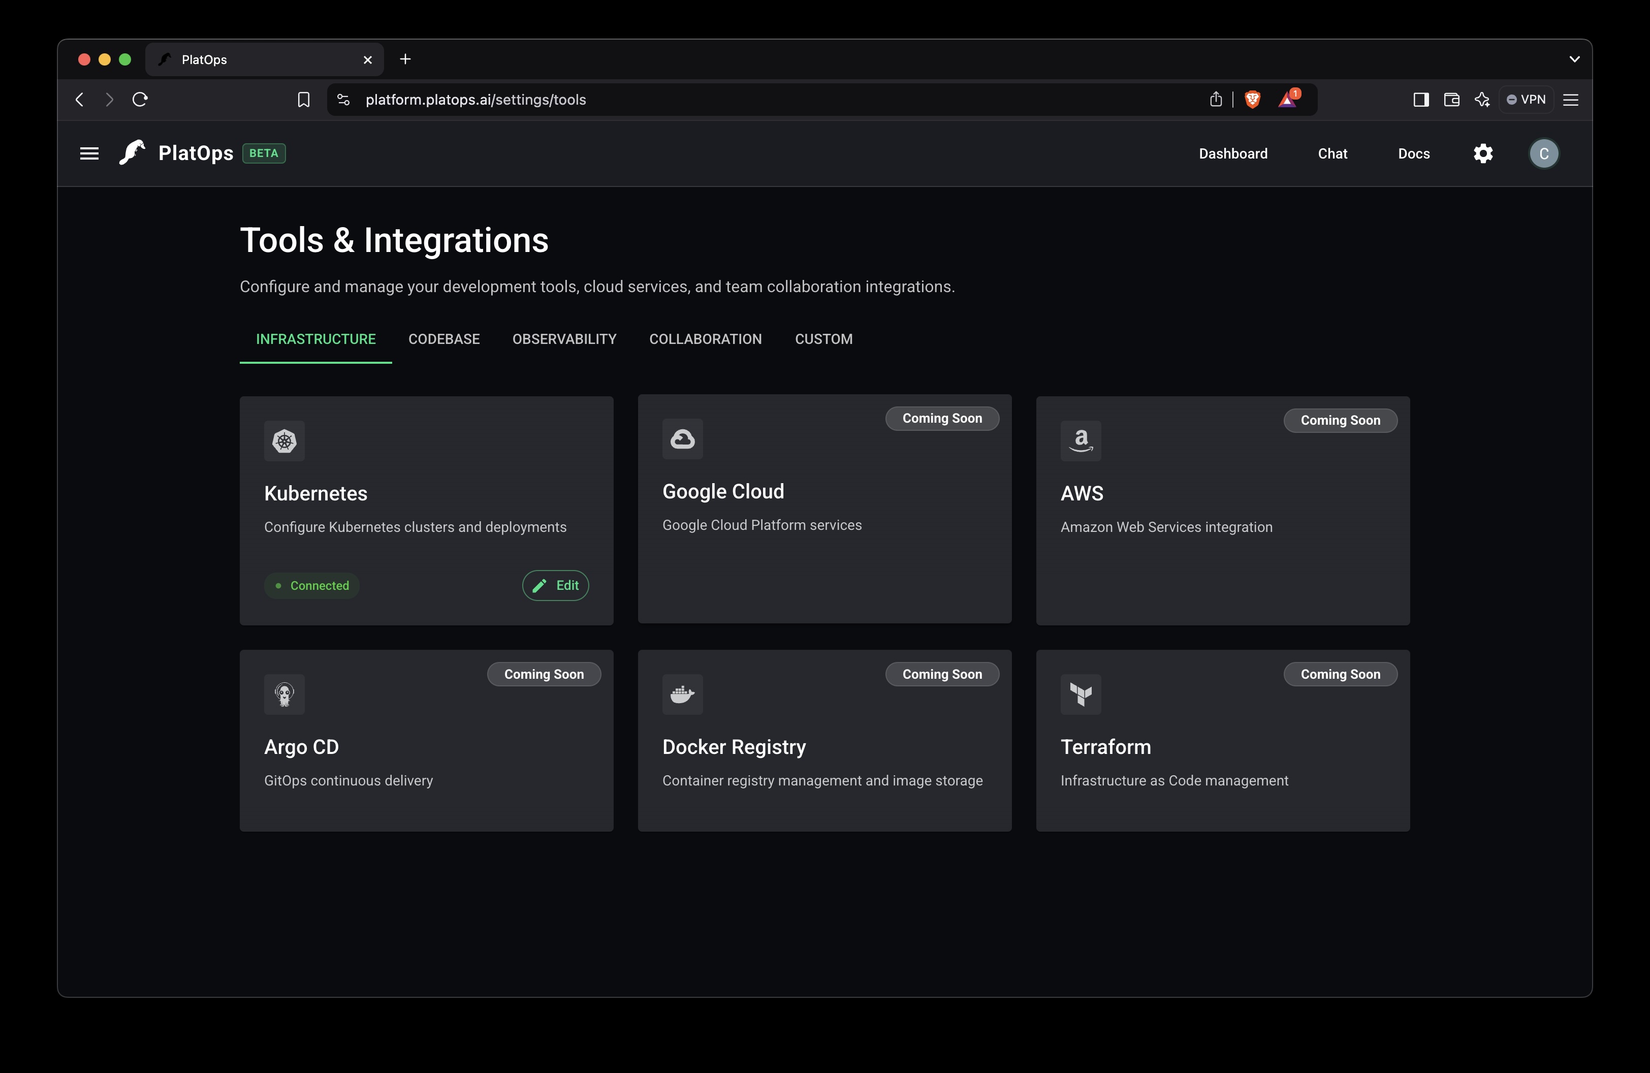Open the Brave Wallet icon
This screenshot has height=1073, width=1650.
[x=1451, y=100]
